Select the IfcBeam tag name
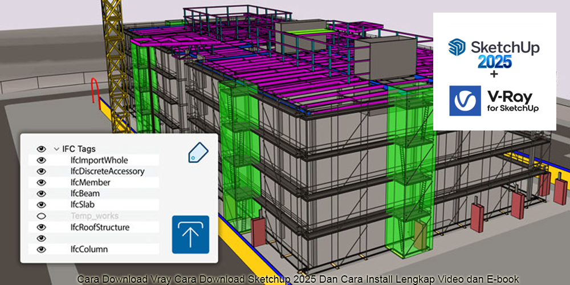Viewport: 570px width, 285px height. coord(85,194)
